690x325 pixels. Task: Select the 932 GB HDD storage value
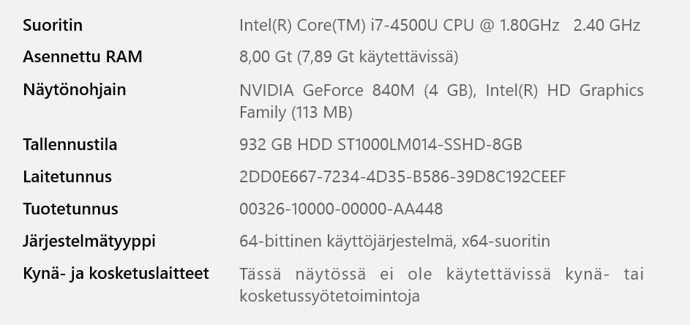coord(285,144)
